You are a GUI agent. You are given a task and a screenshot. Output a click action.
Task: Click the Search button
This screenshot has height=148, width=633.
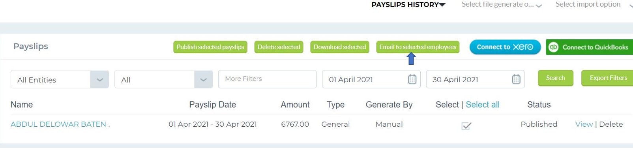pos(555,78)
